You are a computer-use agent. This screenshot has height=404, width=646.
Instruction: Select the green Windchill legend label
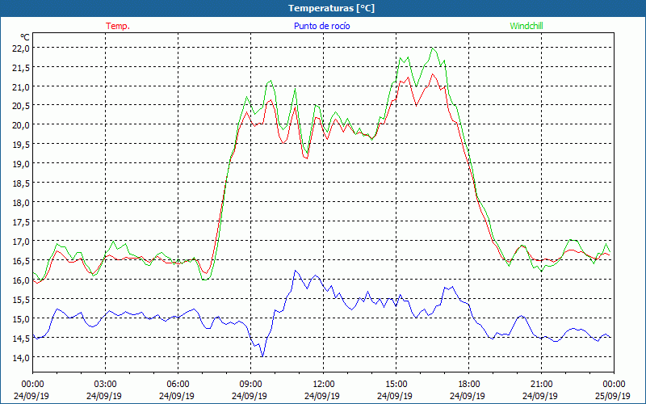coord(526,26)
